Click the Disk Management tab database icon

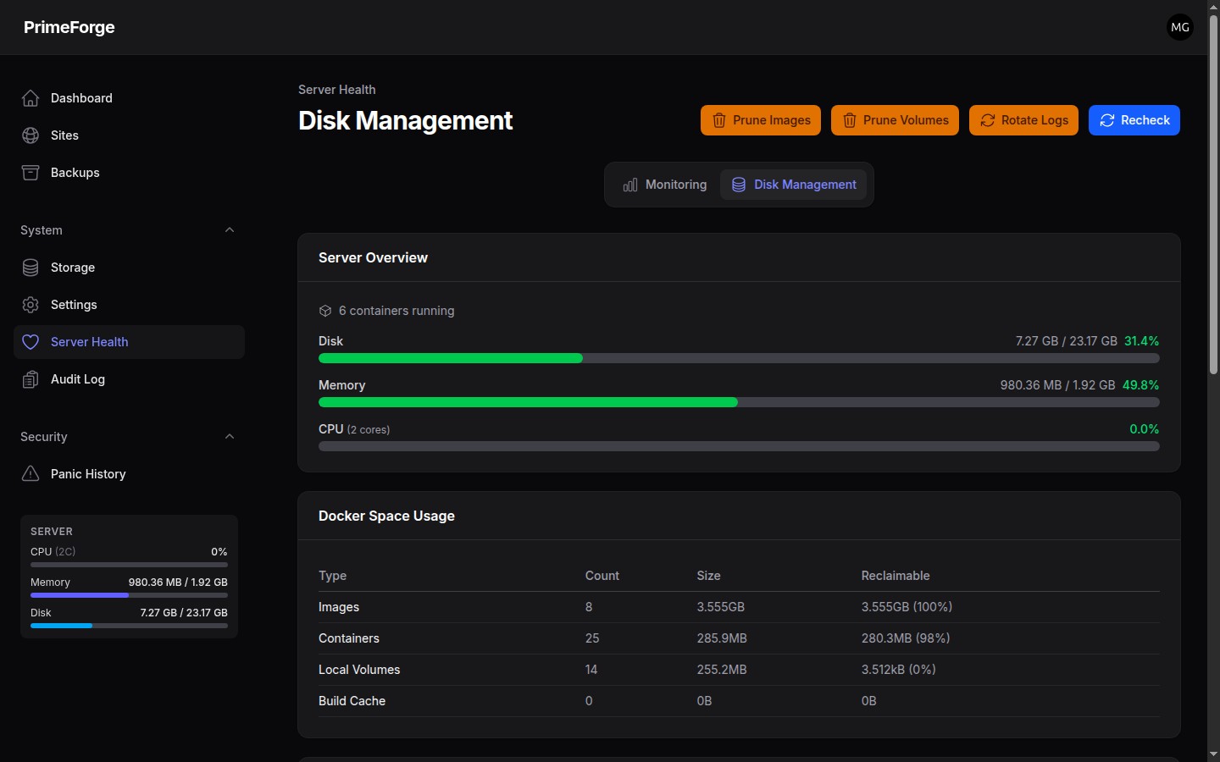[739, 185]
